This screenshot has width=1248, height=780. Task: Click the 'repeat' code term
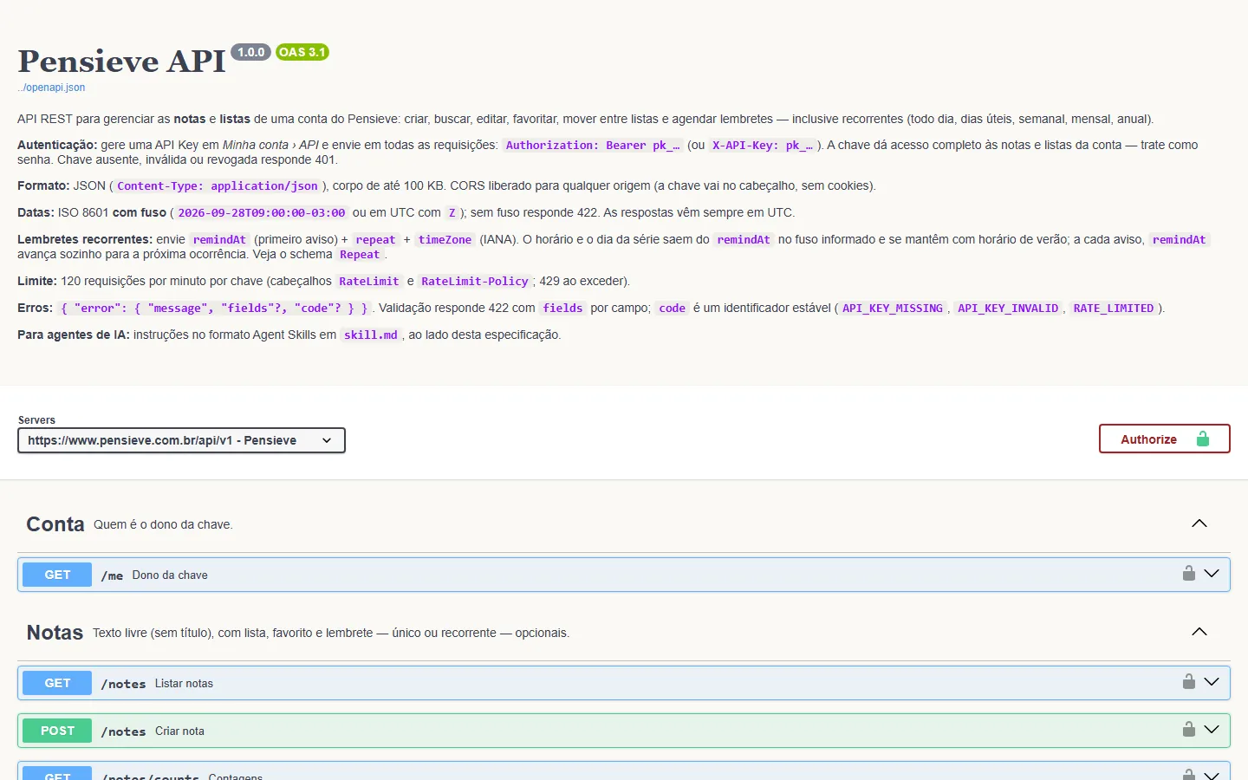click(x=375, y=239)
